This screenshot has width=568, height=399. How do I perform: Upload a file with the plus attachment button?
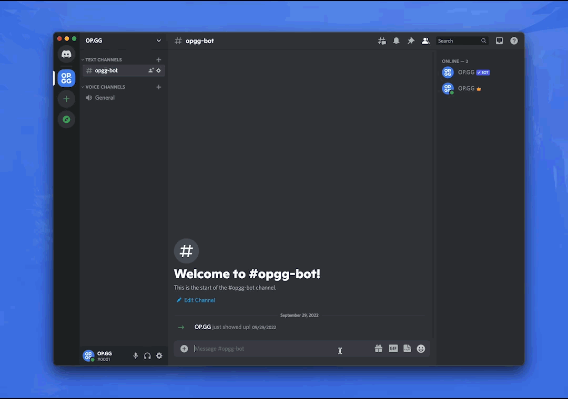pyautogui.click(x=184, y=349)
